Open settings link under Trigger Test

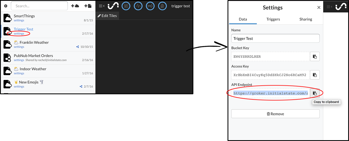pyautogui.click(x=19, y=34)
